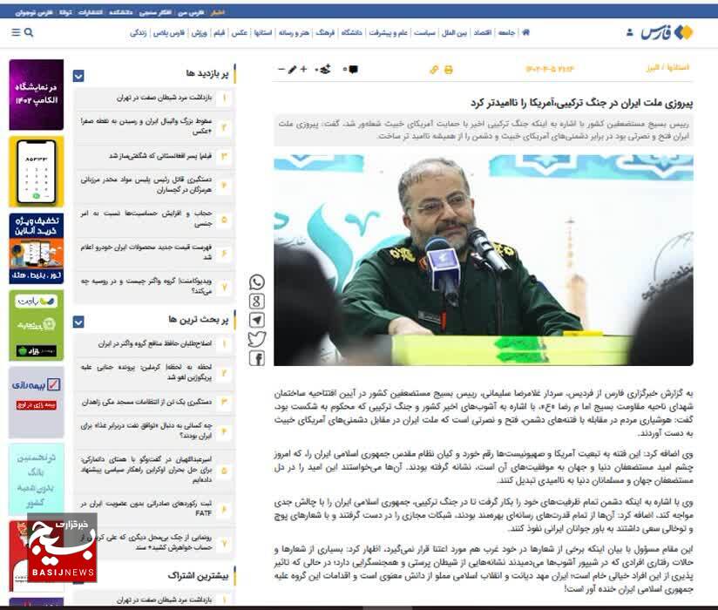Open the comments speech bubble icon
The width and height of the screenshot is (718, 610).
353,70
